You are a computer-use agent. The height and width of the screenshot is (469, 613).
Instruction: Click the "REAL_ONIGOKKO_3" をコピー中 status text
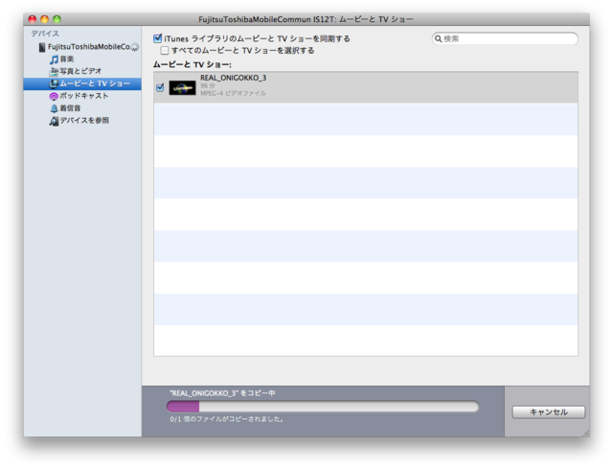click(222, 393)
